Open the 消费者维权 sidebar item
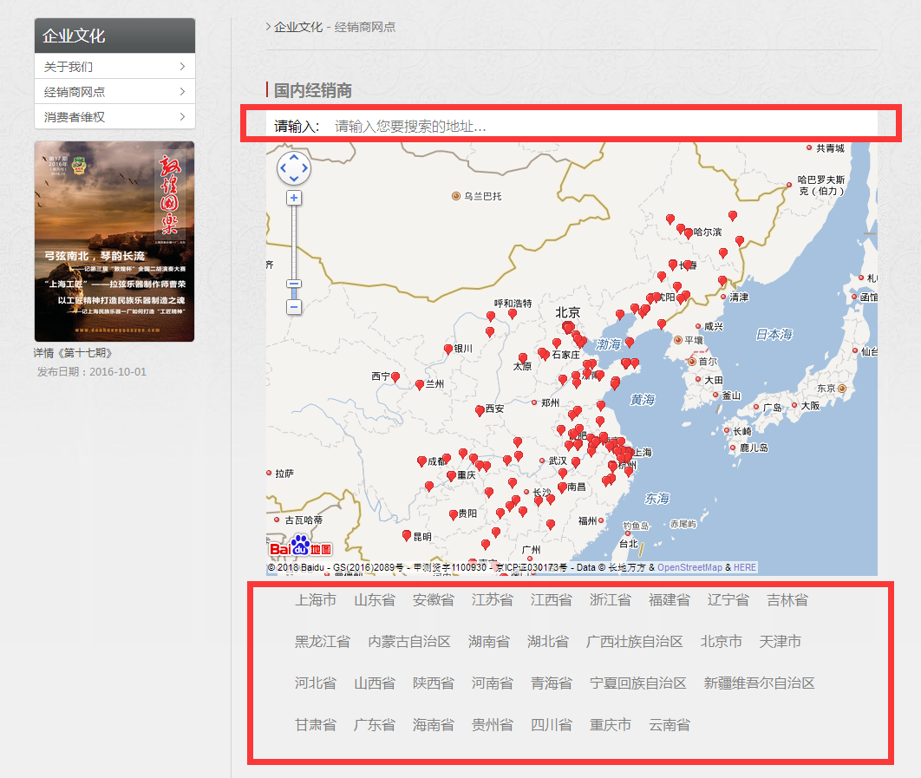 [x=114, y=116]
